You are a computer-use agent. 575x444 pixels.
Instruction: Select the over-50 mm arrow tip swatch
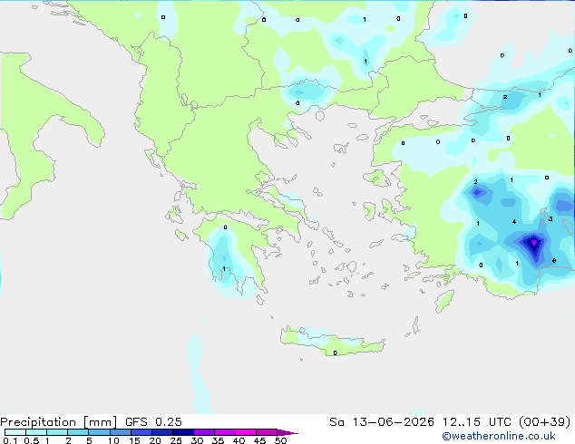(287, 432)
